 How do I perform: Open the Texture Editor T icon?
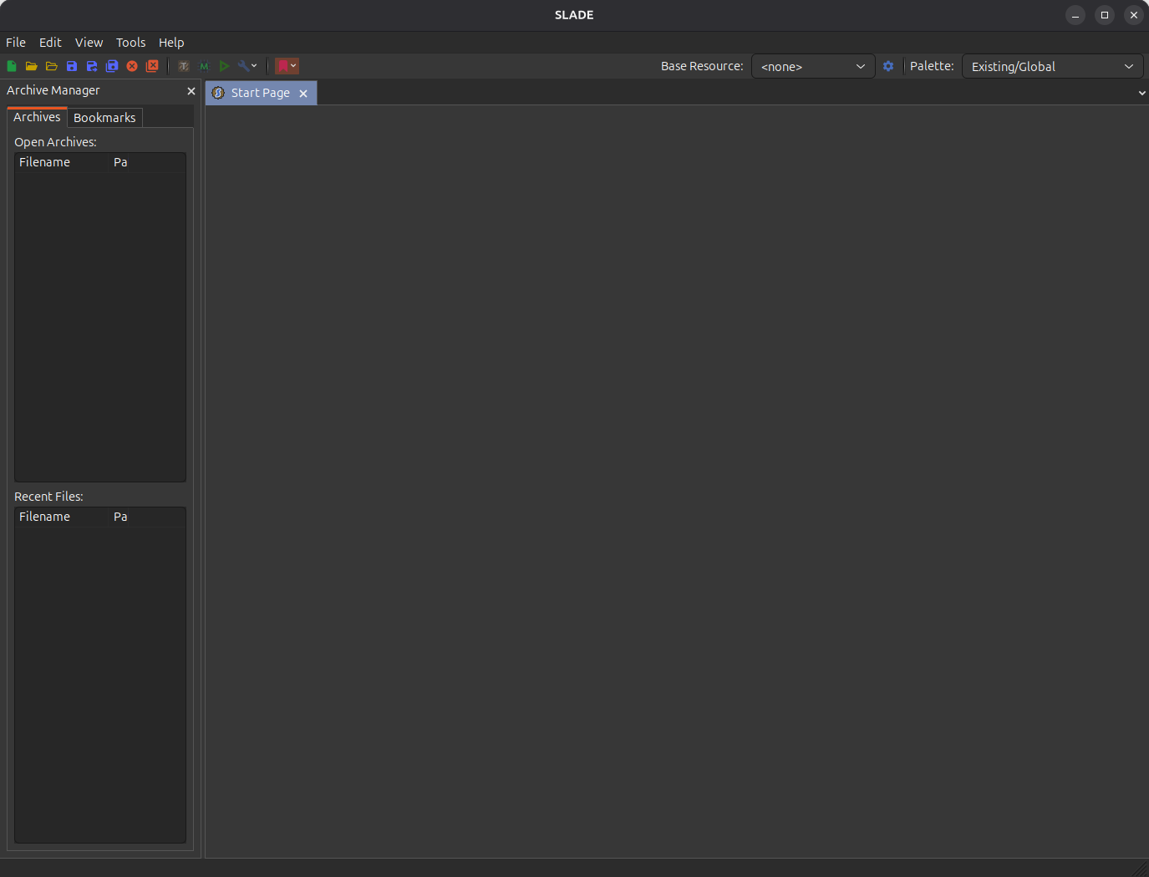[x=184, y=66]
